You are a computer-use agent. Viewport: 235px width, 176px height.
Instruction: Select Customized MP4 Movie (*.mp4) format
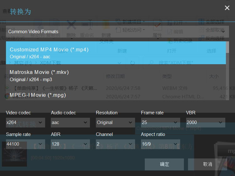pyautogui.click(x=116, y=53)
